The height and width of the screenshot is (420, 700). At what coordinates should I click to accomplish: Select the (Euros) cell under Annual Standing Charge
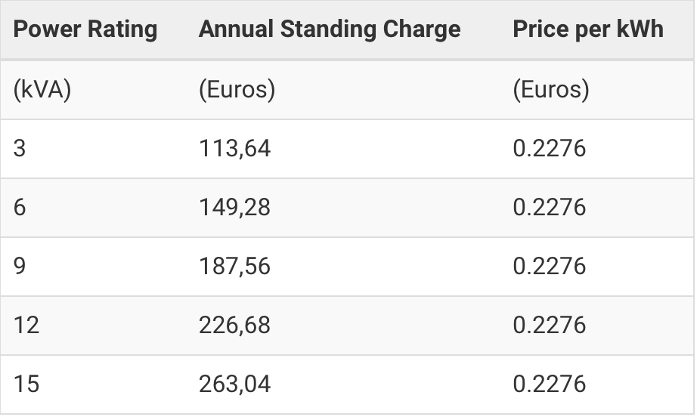[x=237, y=89]
